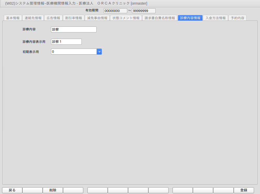Click the 有効期間 start date field
This screenshot has height=194, width=260.
coord(115,11)
